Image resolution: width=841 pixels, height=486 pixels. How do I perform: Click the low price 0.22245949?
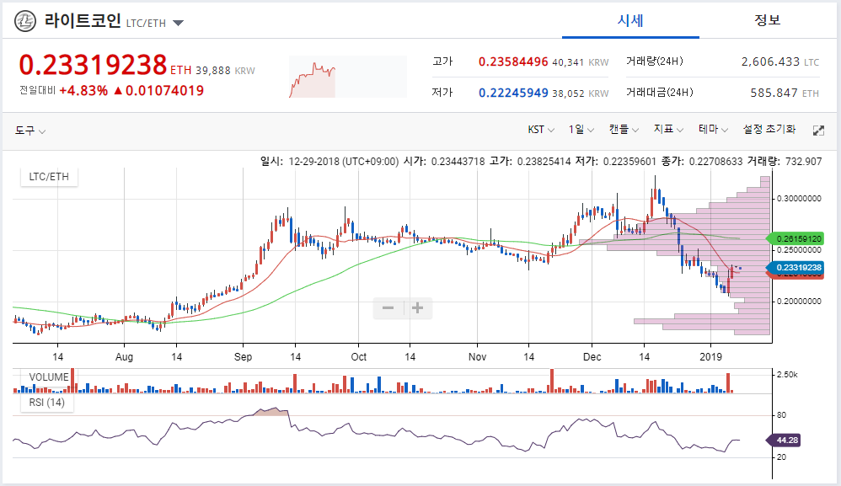click(513, 93)
